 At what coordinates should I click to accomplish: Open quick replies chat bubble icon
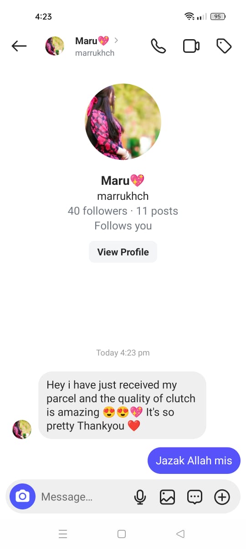click(x=195, y=497)
